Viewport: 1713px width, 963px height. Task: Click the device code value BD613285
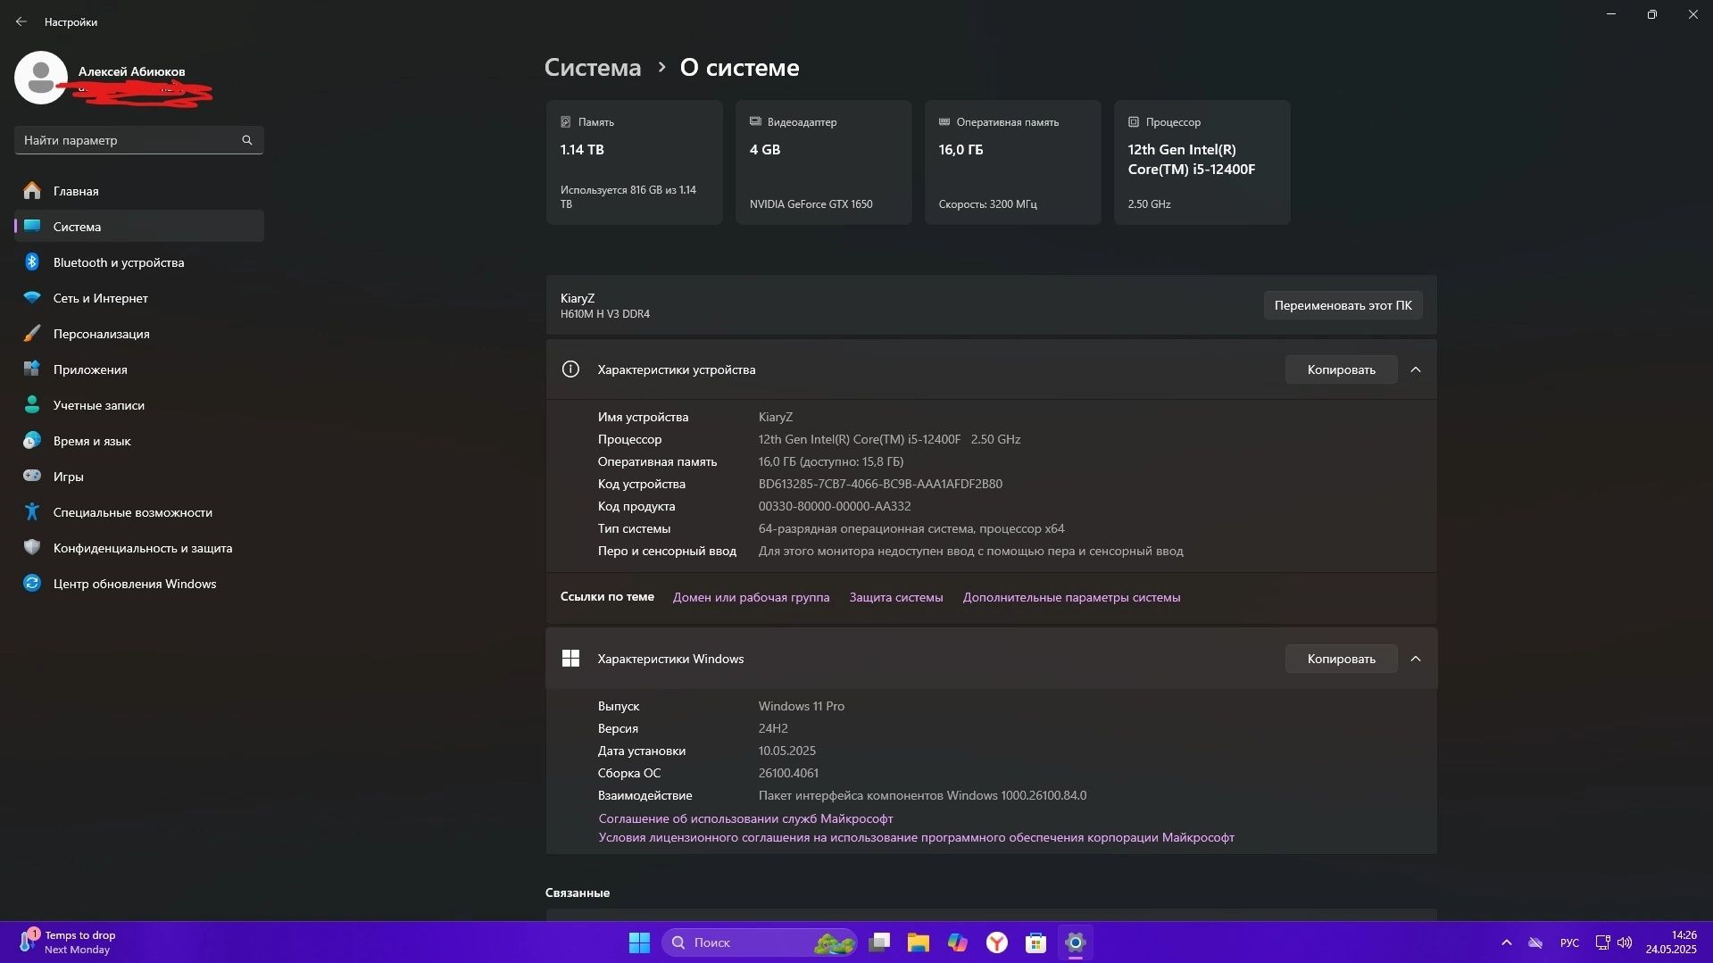click(880, 484)
